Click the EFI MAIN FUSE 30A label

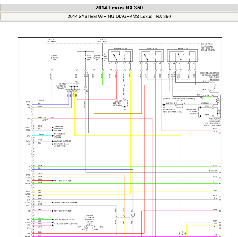[106, 57]
